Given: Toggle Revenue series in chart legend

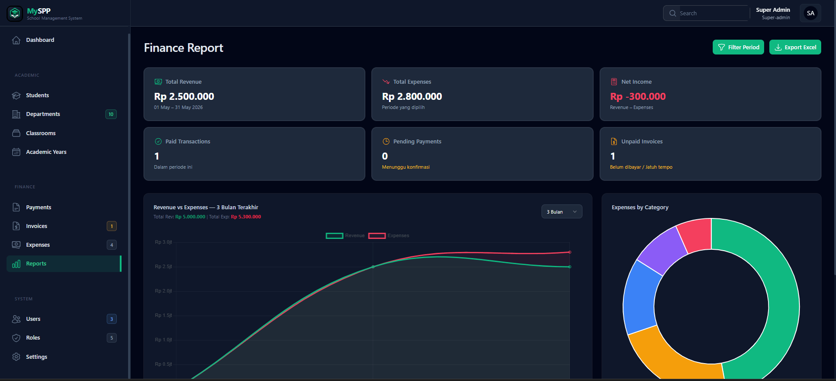Looking at the screenshot, I should (345, 235).
